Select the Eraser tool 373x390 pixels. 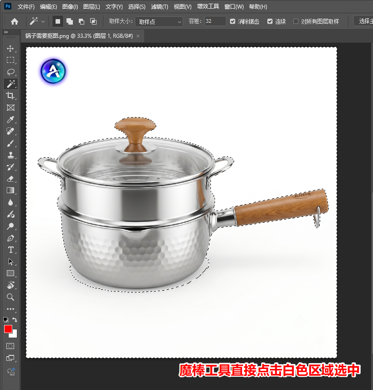[x=10, y=179]
